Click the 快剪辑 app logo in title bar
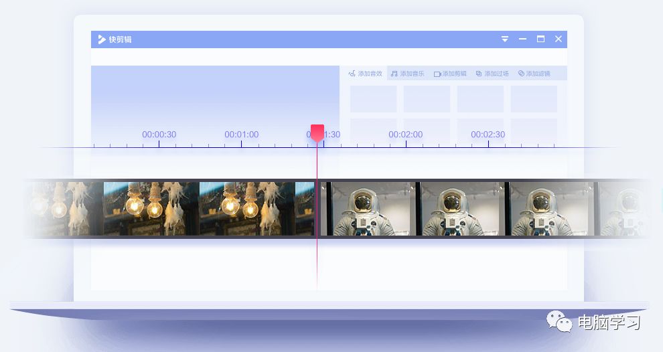Screen dimensions: 663x352 pyautogui.click(x=115, y=39)
